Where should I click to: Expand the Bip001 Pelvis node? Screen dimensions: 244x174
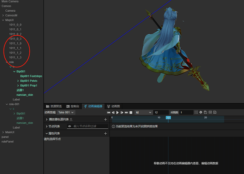(x=18, y=81)
